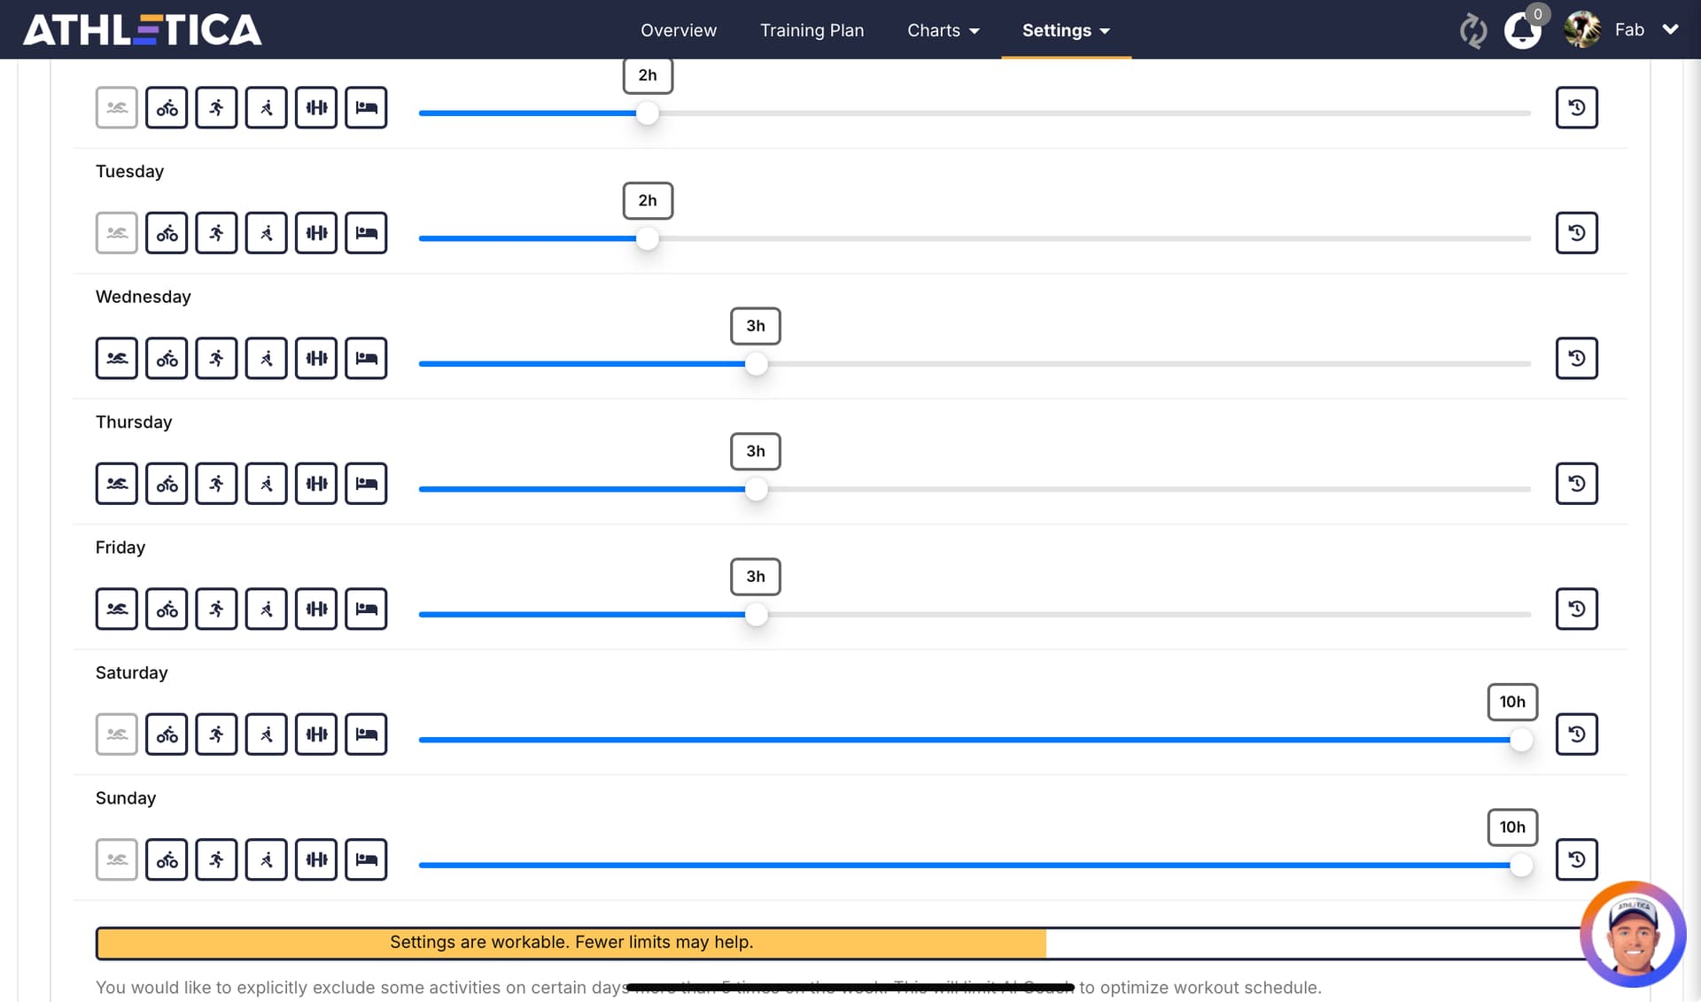Toggle Thursday's cycling icon
1701x1002 pixels.
point(167,484)
